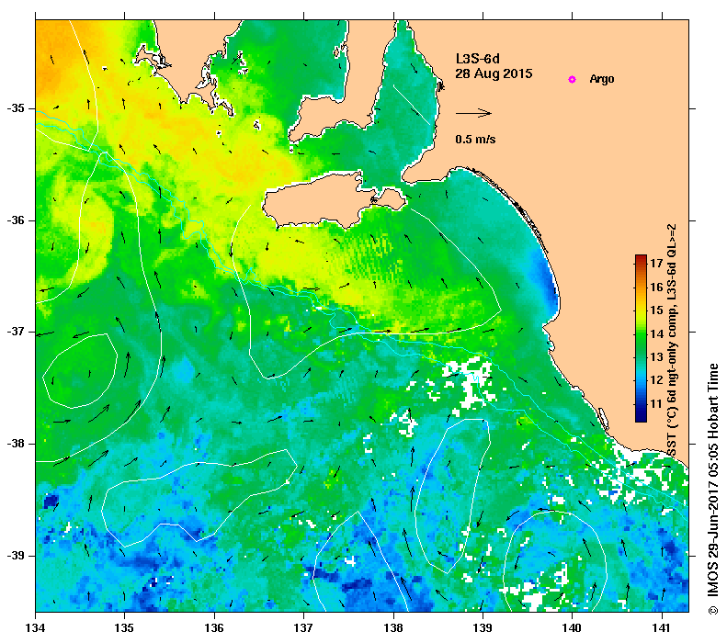Viewport: 727px width, 643px height.
Task: Click the 'L3S-6d' product label
Action: [x=478, y=59]
